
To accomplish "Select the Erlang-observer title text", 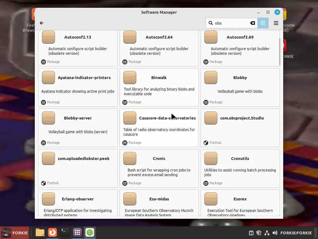I will click(x=78, y=199).
